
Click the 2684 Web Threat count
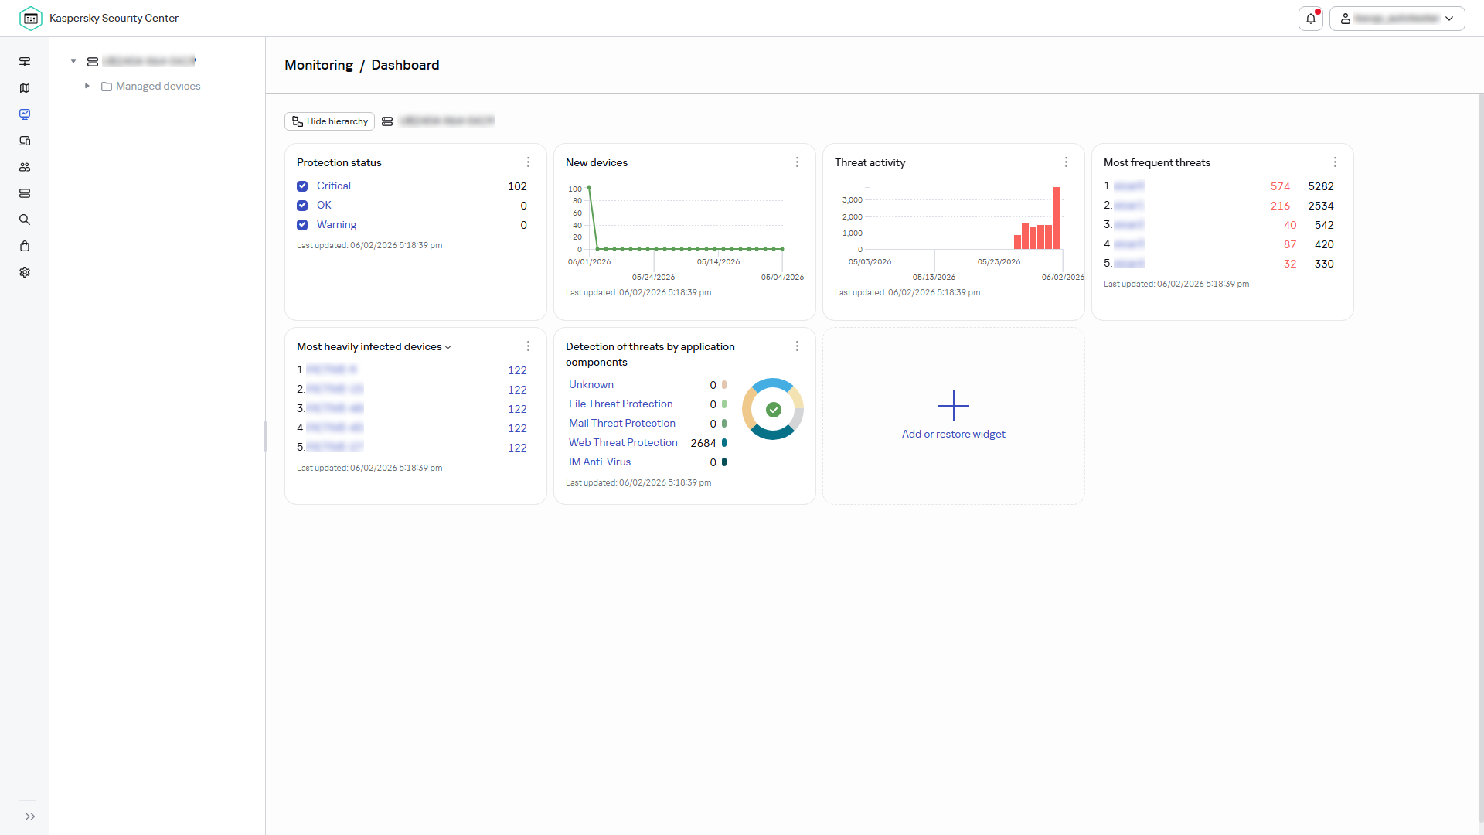pos(703,443)
